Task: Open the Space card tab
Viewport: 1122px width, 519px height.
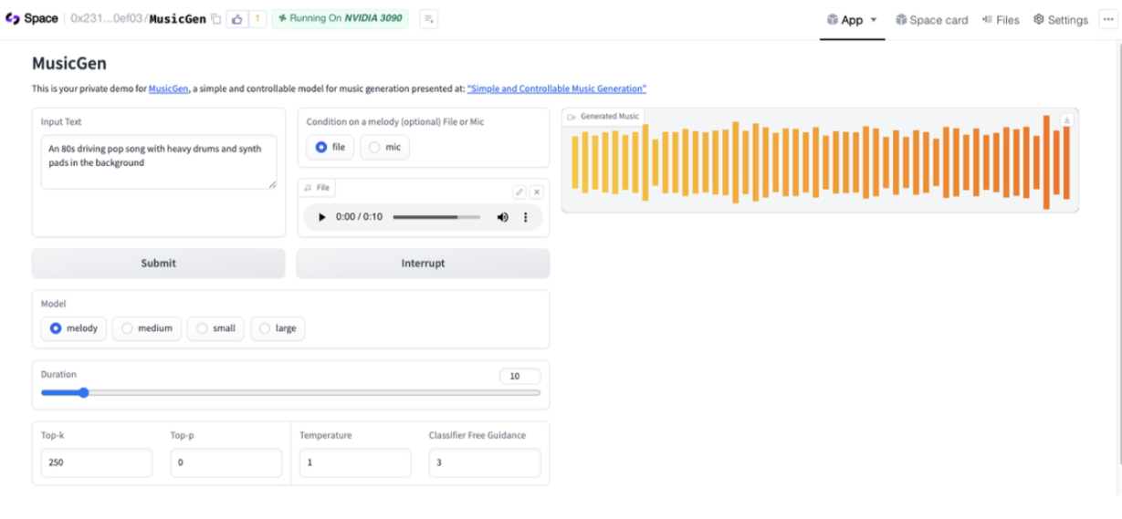Action: [931, 19]
